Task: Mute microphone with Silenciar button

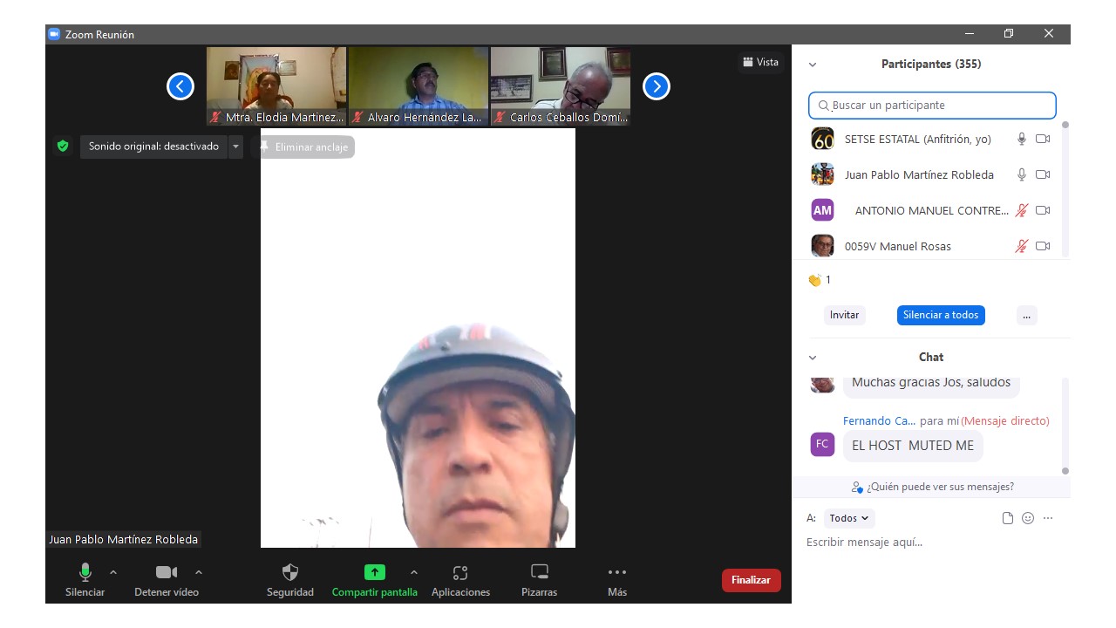Action: pyautogui.click(x=85, y=580)
